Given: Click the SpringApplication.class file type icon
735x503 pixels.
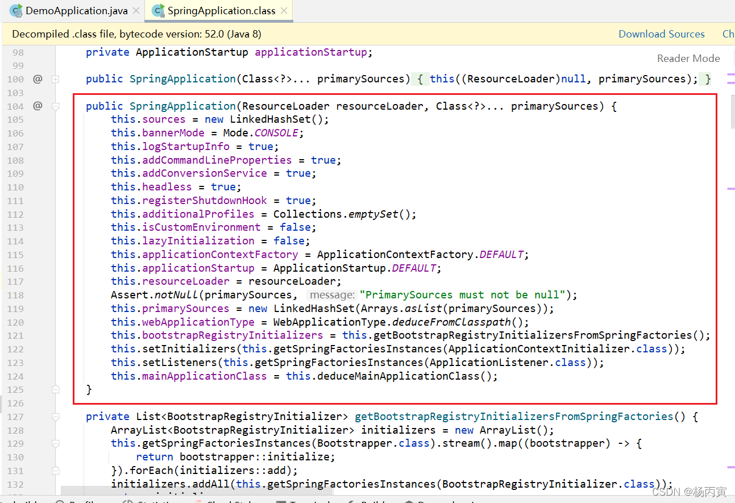Looking at the screenshot, I should click(157, 11).
